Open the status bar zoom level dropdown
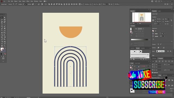This screenshot has height=98, width=174. coord(5,97)
